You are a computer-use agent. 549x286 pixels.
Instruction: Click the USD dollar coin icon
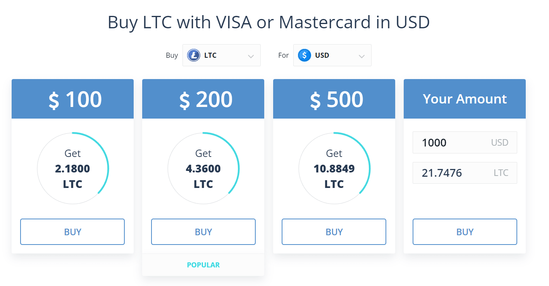304,55
